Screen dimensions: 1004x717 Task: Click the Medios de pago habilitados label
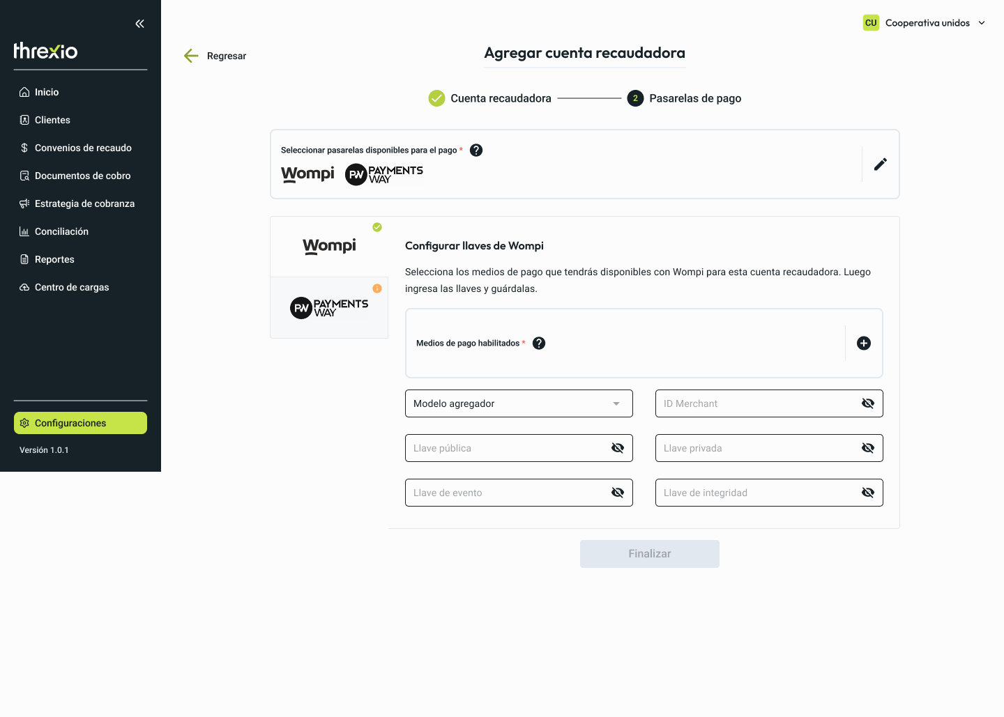tap(468, 343)
